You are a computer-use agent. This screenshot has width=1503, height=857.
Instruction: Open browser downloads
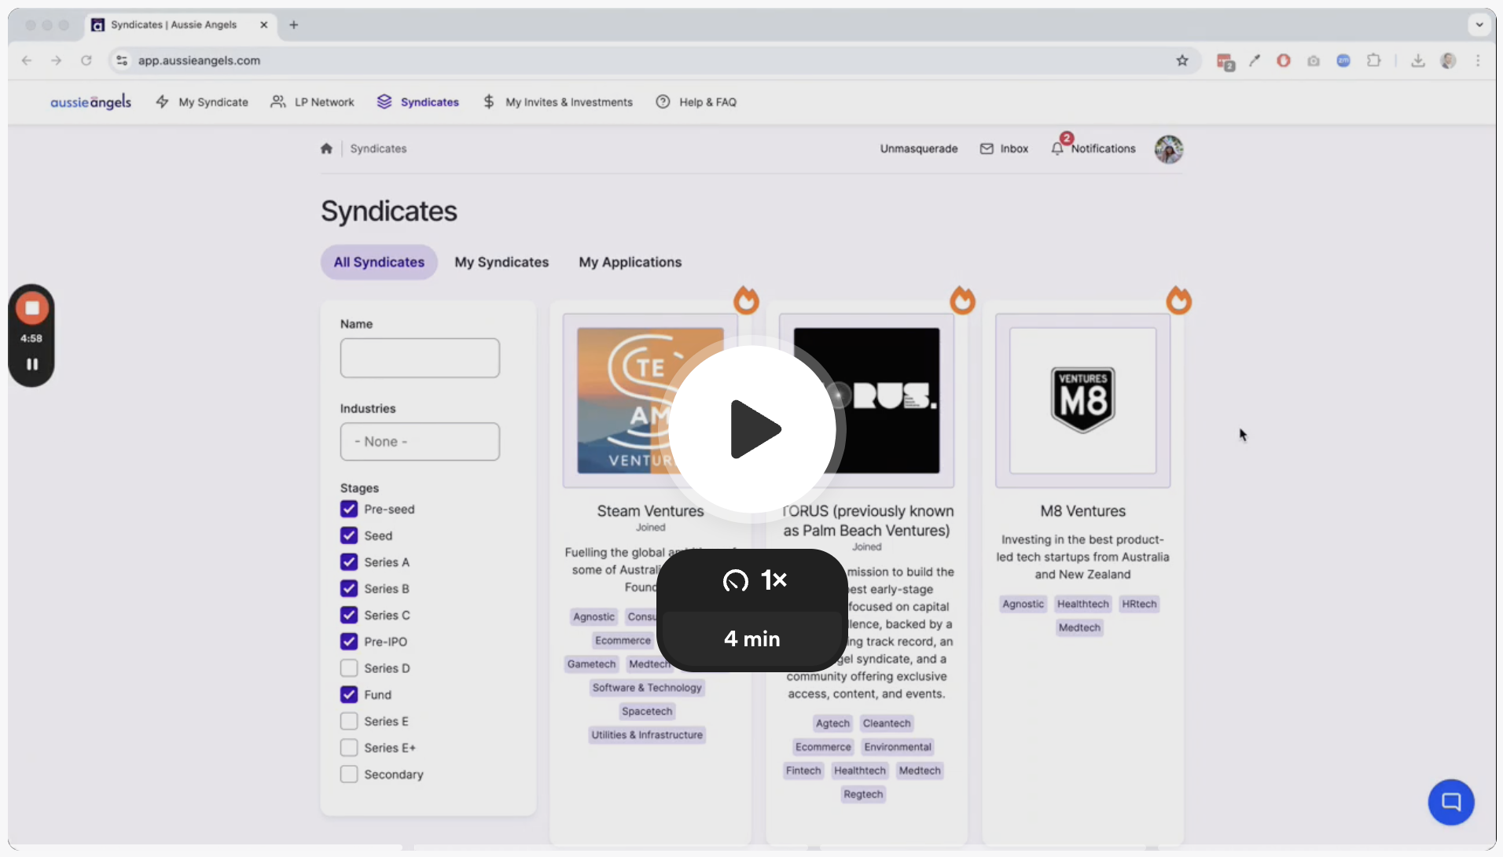click(x=1418, y=61)
